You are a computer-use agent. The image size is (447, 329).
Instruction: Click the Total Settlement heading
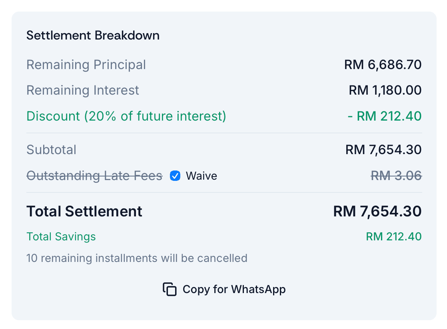click(84, 211)
